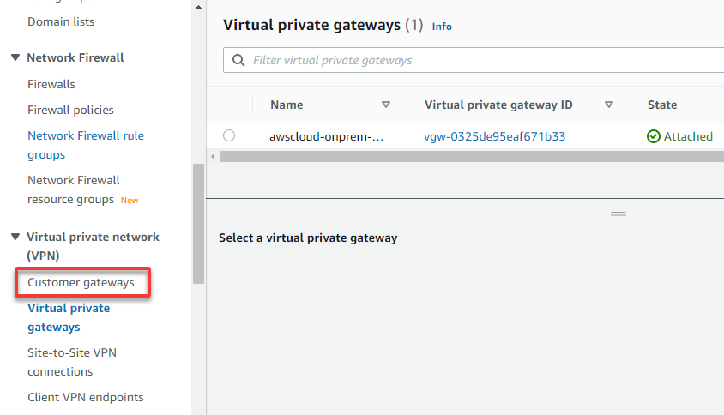Sort by the Name column arrow
724x415 pixels.
point(386,105)
